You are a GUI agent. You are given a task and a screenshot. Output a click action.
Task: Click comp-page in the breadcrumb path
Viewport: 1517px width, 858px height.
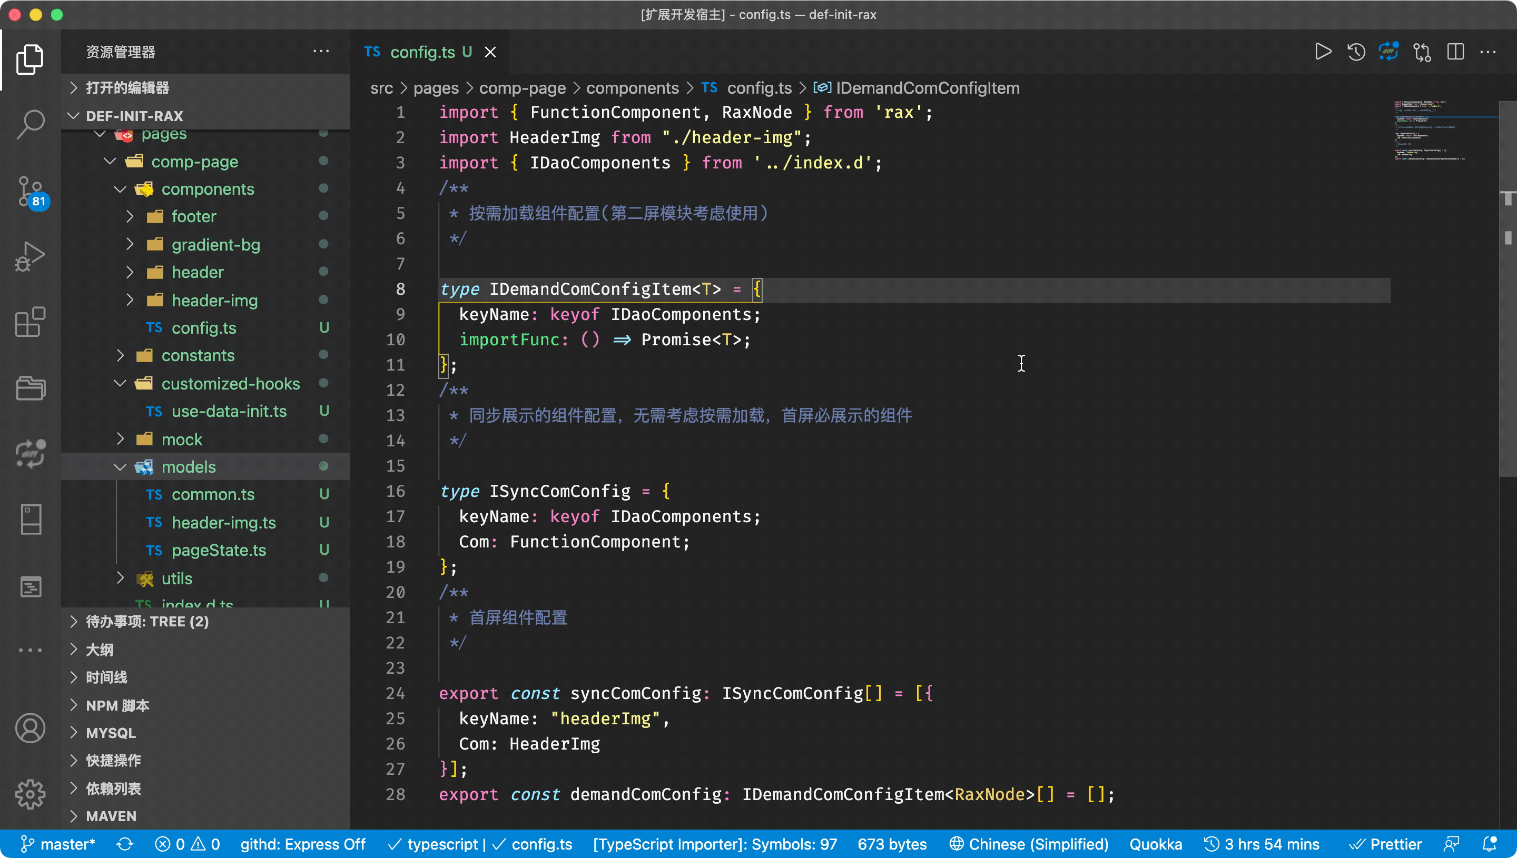pos(522,88)
